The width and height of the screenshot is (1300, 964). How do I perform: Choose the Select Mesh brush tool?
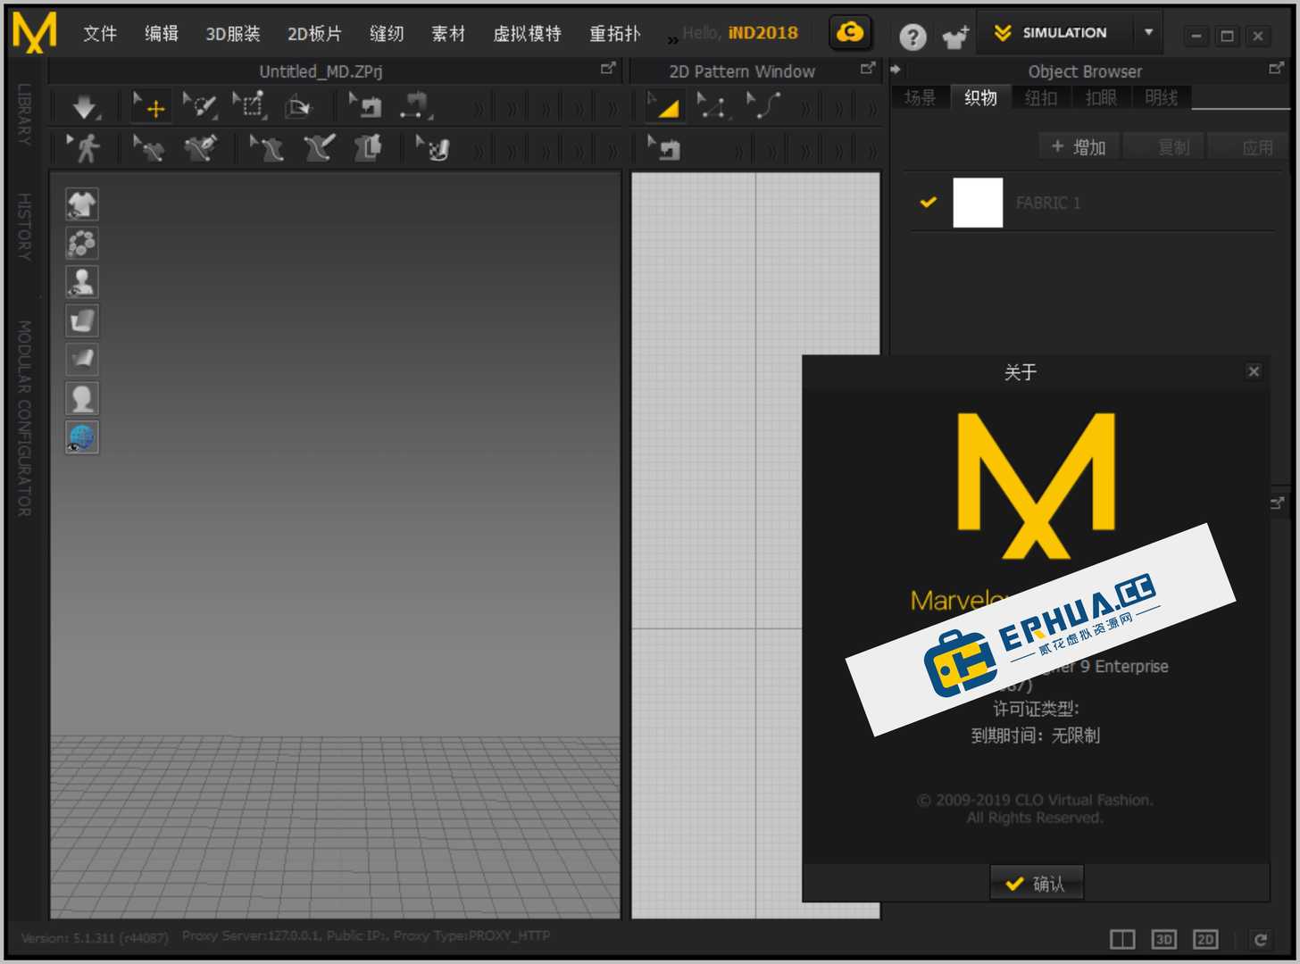click(x=199, y=107)
